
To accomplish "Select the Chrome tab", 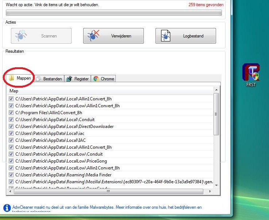I will 103,79.
